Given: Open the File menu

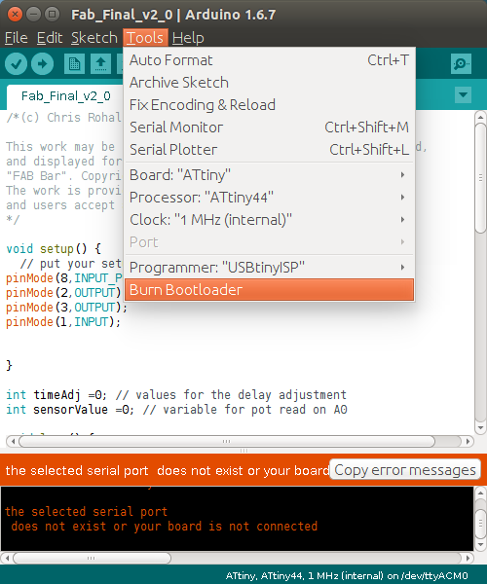Looking at the screenshot, I should tap(16, 38).
